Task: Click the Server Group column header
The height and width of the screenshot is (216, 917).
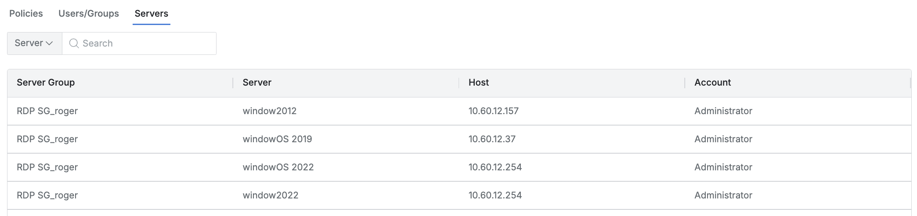Action: coord(46,83)
